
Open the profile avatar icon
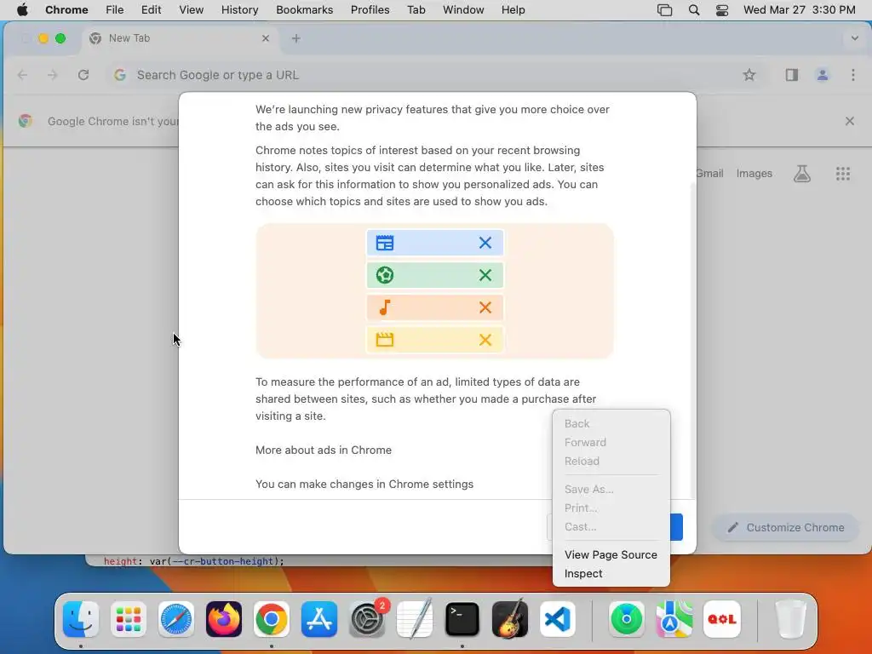pyautogui.click(x=822, y=75)
